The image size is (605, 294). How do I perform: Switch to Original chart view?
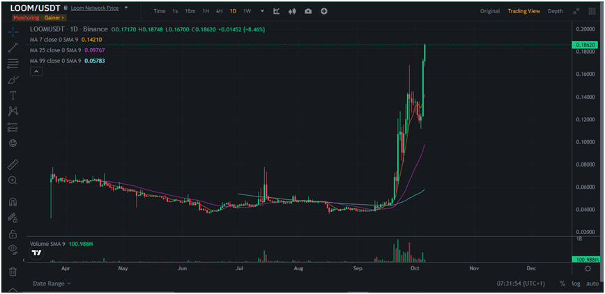pos(490,11)
